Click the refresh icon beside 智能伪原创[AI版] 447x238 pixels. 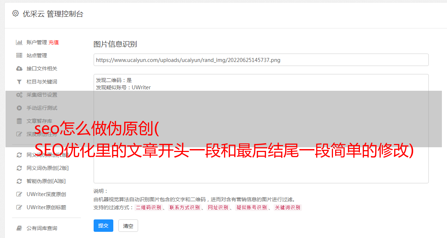19,181
